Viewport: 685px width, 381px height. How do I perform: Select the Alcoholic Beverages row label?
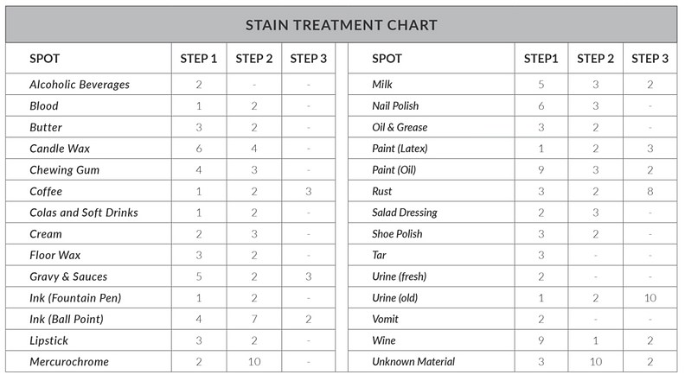80,84
